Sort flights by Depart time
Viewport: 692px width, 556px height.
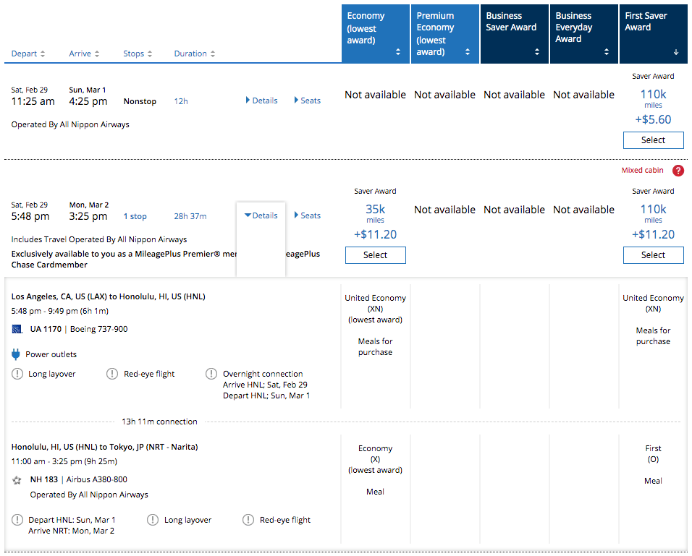[28, 54]
